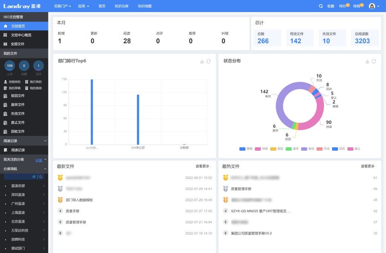Click the 分类导航 search input field
The height and width of the screenshot is (253, 386).
18,177
